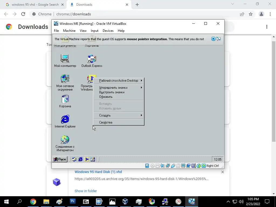
Task: Click Chrome downloads page vertical scrollbar
Action: click(274, 92)
